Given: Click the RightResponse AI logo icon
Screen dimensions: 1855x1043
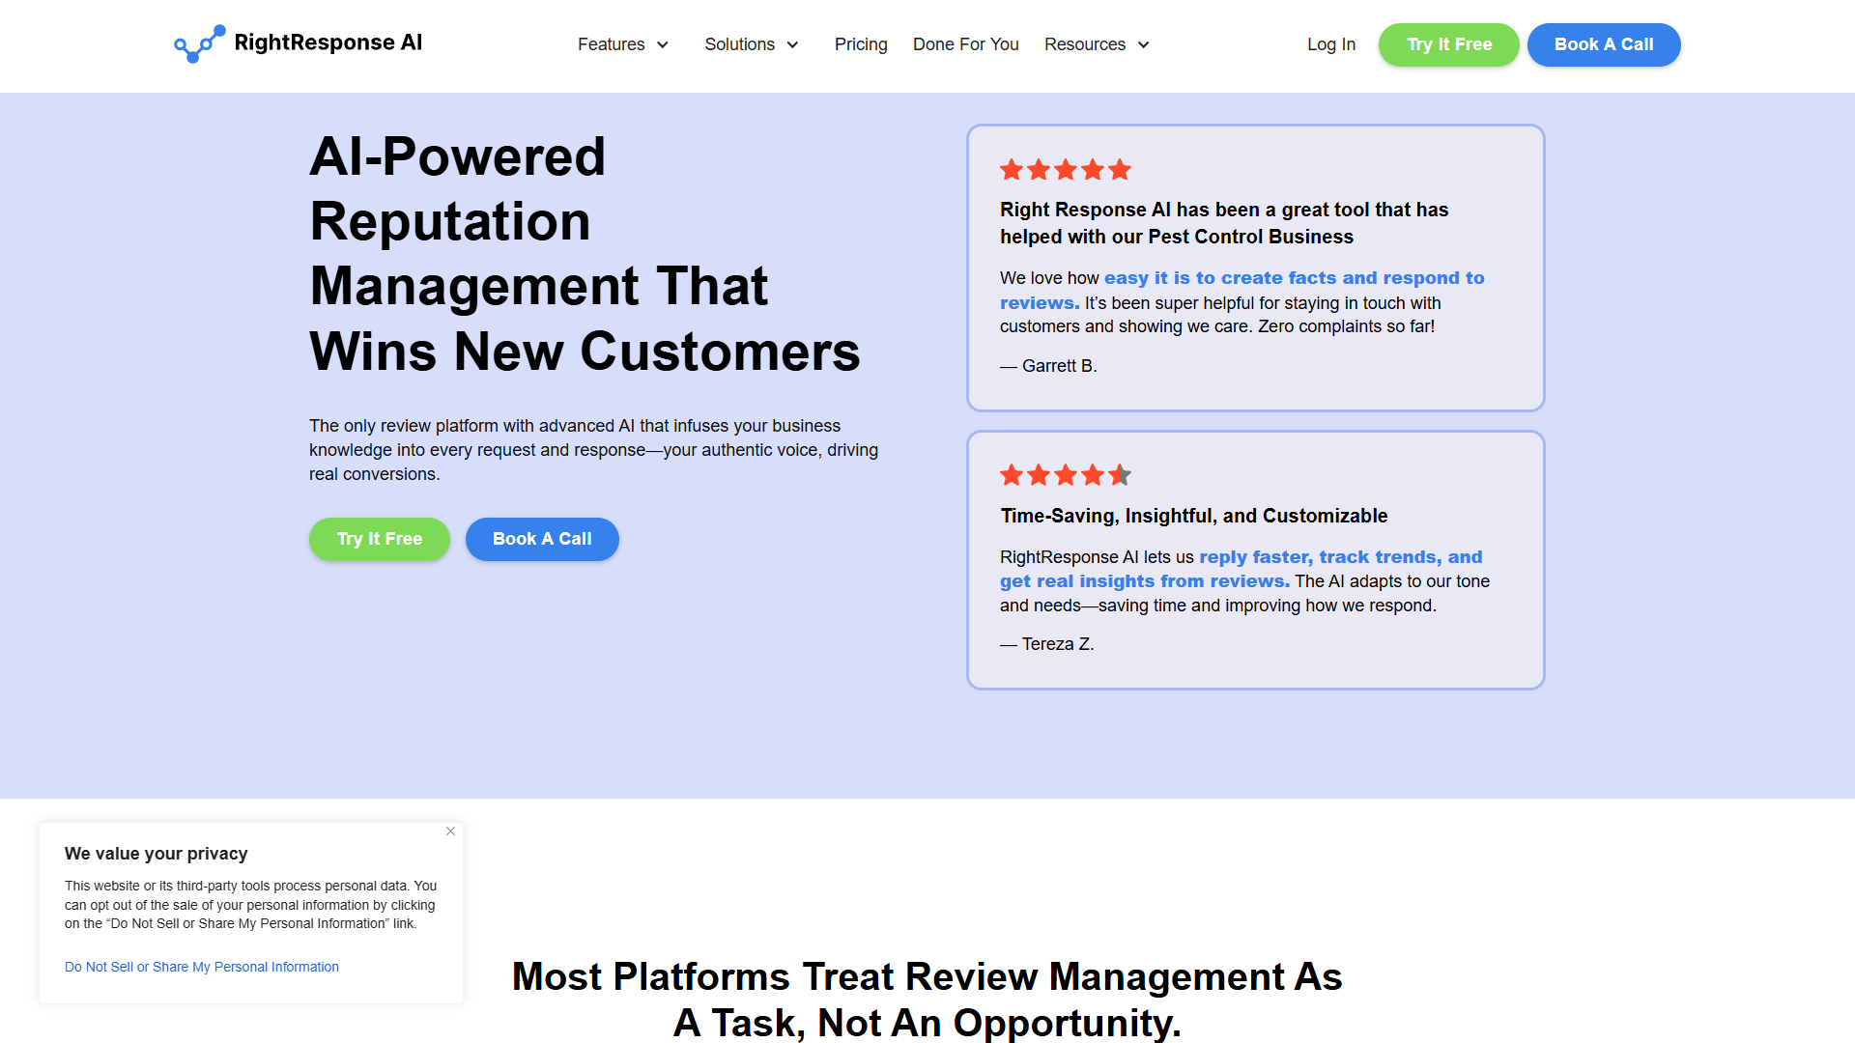Looking at the screenshot, I should pos(200,43).
